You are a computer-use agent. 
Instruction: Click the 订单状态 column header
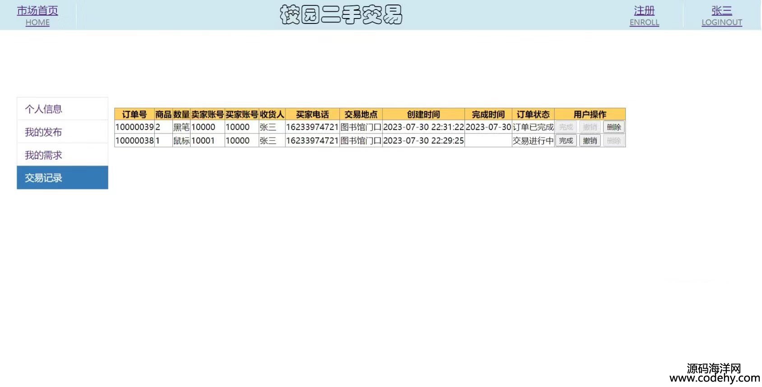(x=533, y=114)
